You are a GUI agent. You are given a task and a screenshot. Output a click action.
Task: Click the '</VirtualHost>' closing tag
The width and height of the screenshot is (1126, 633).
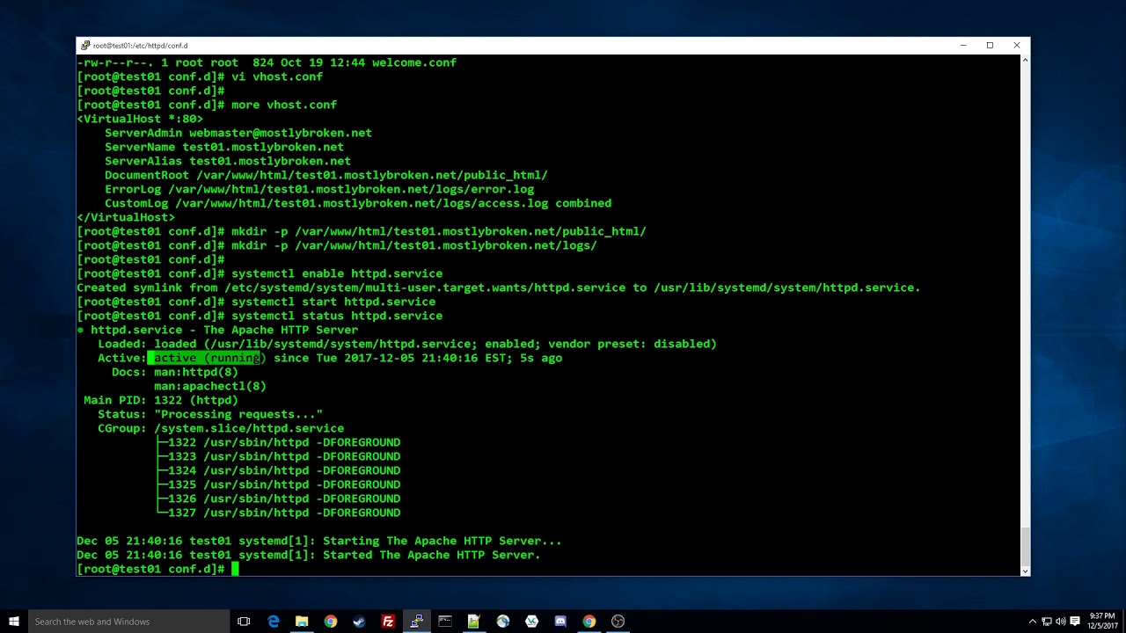pyautogui.click(x=126, y=217)
